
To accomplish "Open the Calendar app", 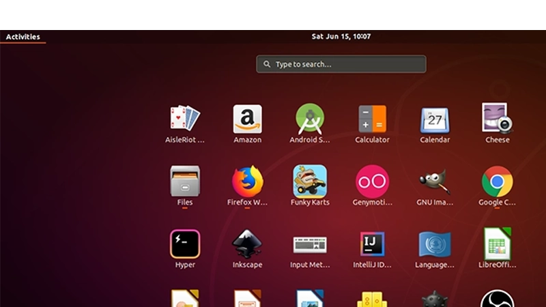I will pos(435,123).
